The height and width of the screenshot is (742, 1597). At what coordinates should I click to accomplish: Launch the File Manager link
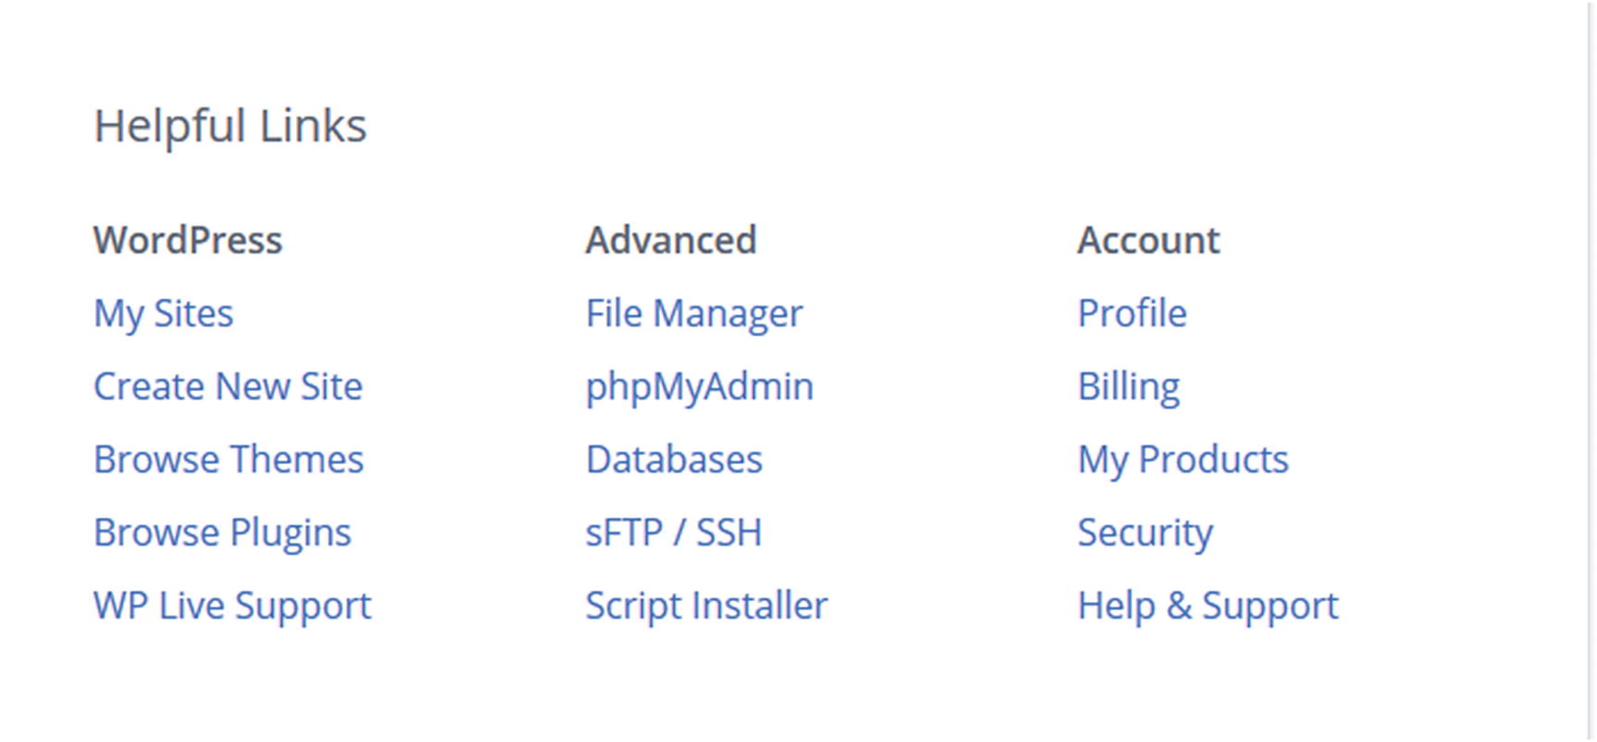pyautogui.click(x=693, y=314)
